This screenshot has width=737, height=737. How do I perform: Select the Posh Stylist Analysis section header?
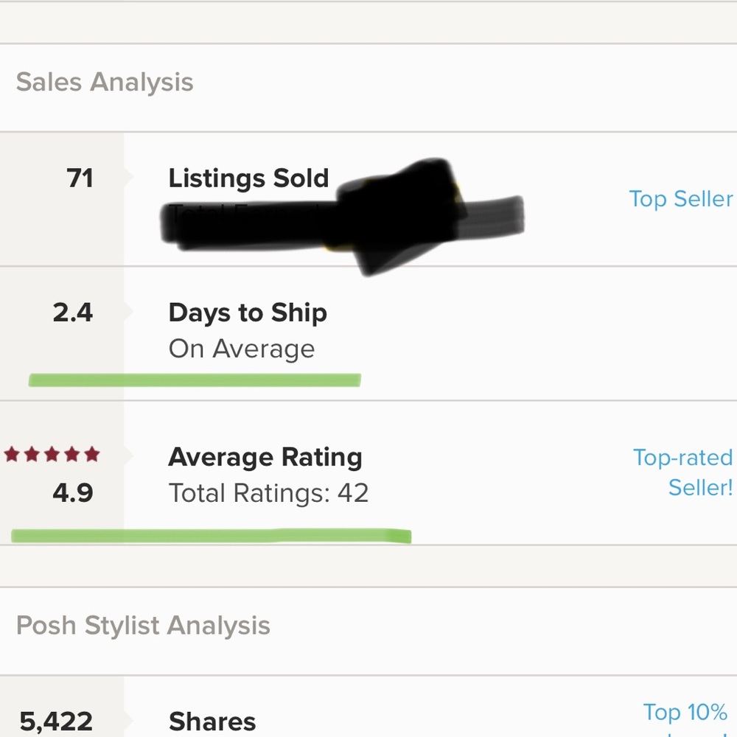(x=145, y=625)
